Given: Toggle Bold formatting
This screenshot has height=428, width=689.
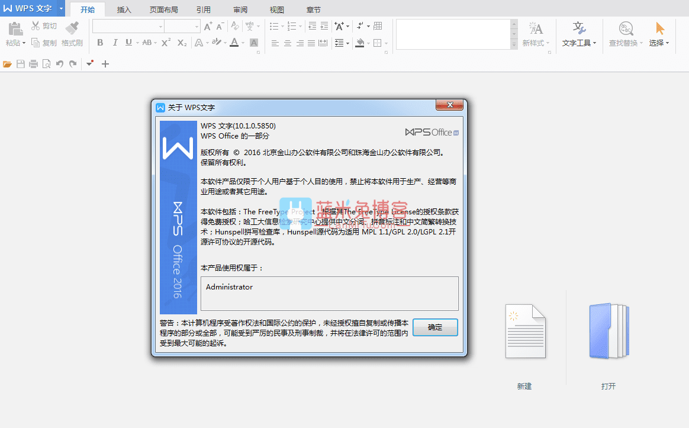Looking at the screenshot, I should point(100,43).
